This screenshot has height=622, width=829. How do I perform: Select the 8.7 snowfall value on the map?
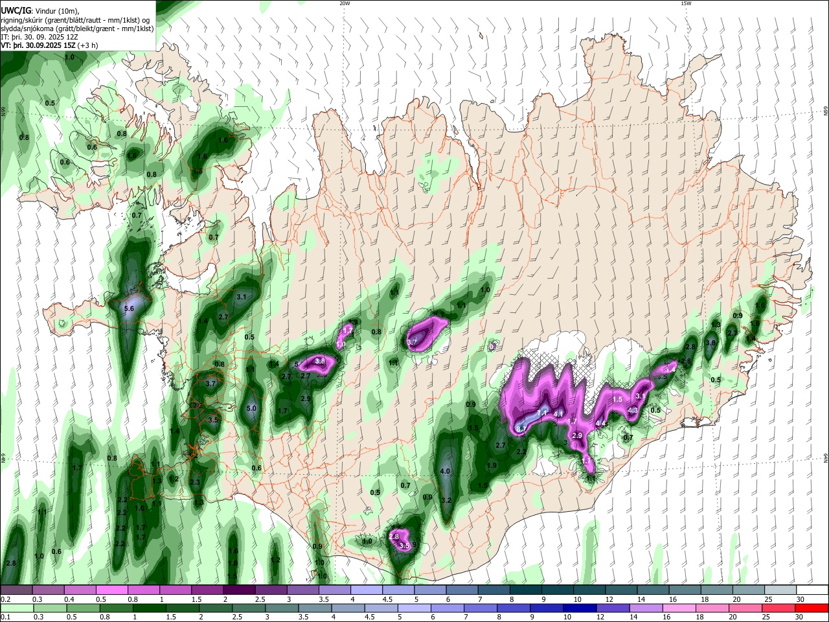coord(521,428)
